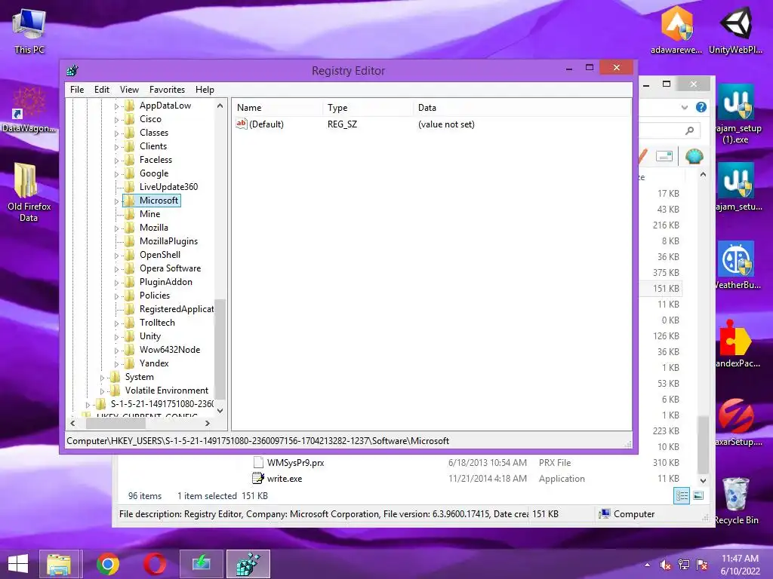The image size is (773, 579).
Task: Select the Faceless registry key
Action: tap(156, 160)
